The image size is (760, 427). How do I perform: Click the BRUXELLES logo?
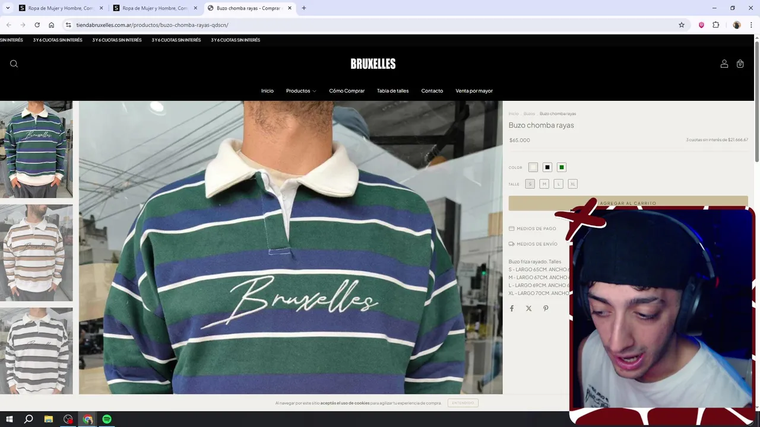point(373,64)
